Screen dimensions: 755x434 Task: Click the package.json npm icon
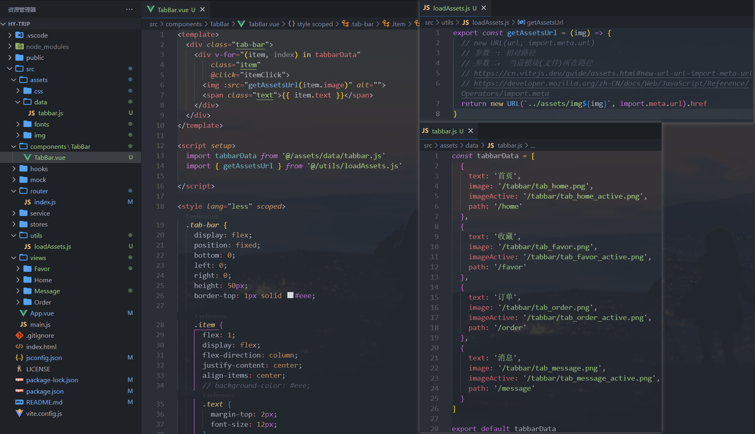(x=19, y=391)
